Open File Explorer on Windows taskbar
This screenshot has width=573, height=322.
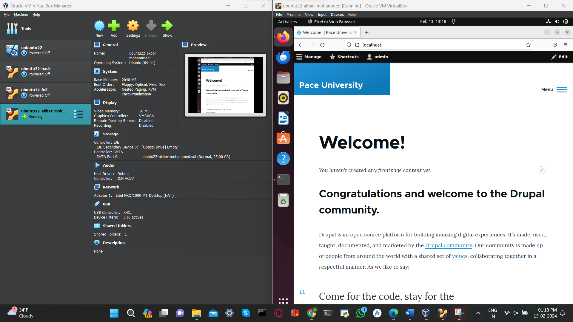(196, 313)
